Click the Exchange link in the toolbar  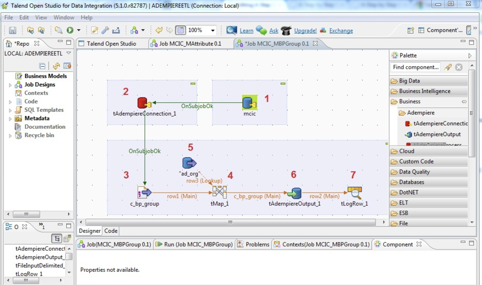[341, 30]
